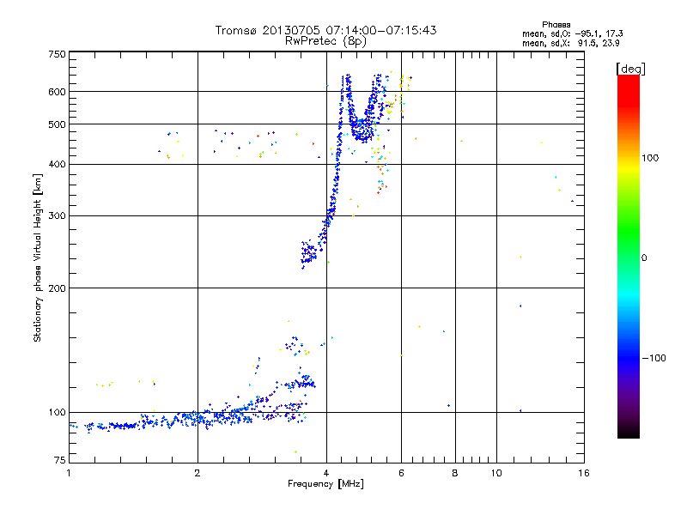Click the x-axis label '6'

click(401, 473)
